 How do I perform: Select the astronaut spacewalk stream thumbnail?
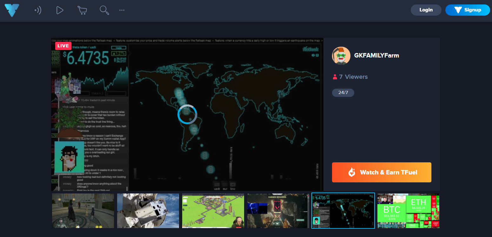[148, 211]
